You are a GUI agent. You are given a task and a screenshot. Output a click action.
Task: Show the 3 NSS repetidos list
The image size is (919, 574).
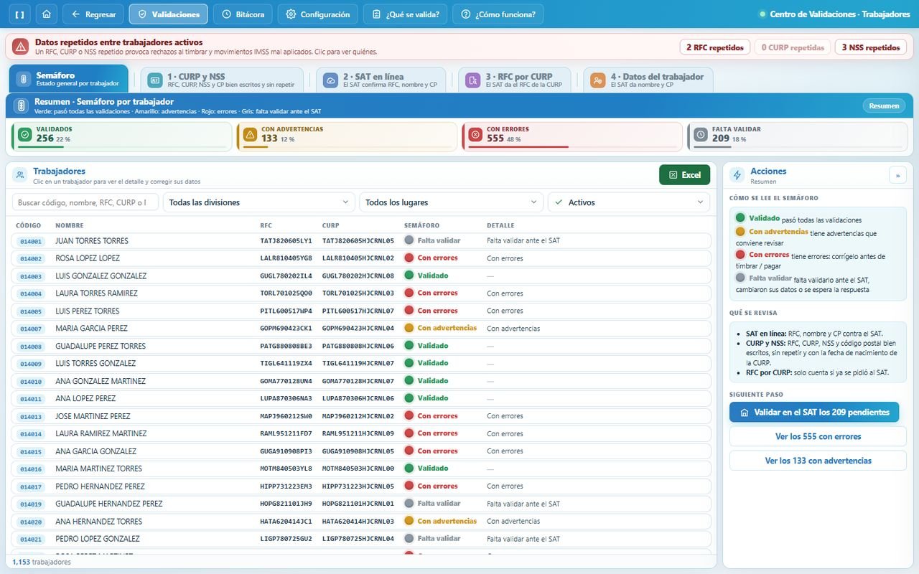(x=869, y=47)
